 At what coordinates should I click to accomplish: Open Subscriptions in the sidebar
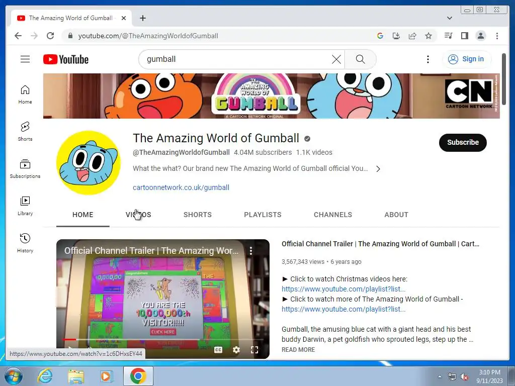[x=25, y=169]
